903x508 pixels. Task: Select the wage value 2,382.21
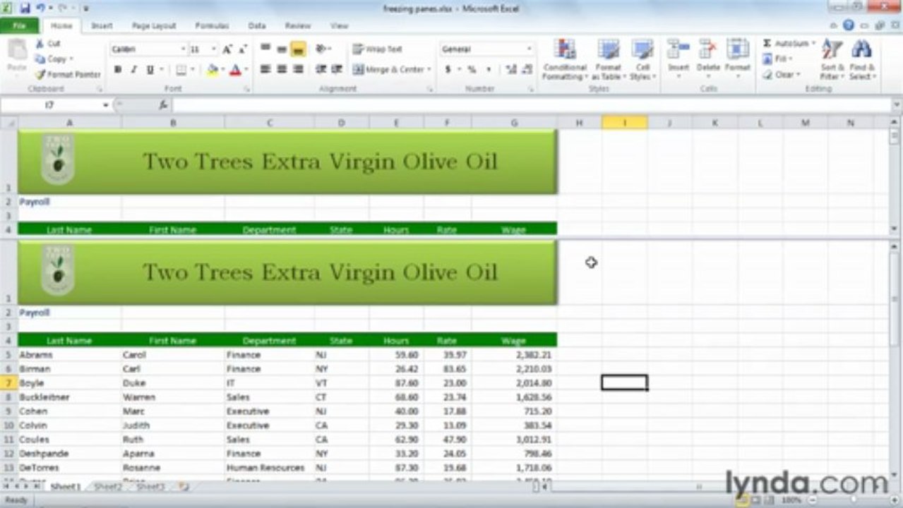[x=514, y=355]
